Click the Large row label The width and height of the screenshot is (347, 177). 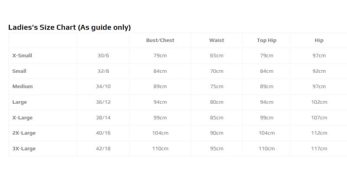pos(20,102)
